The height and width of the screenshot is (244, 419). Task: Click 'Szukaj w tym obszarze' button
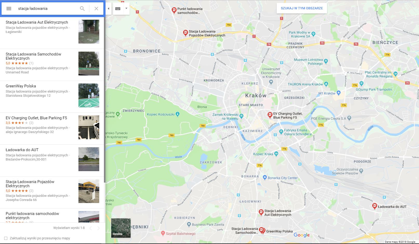(x=302, y=8)
